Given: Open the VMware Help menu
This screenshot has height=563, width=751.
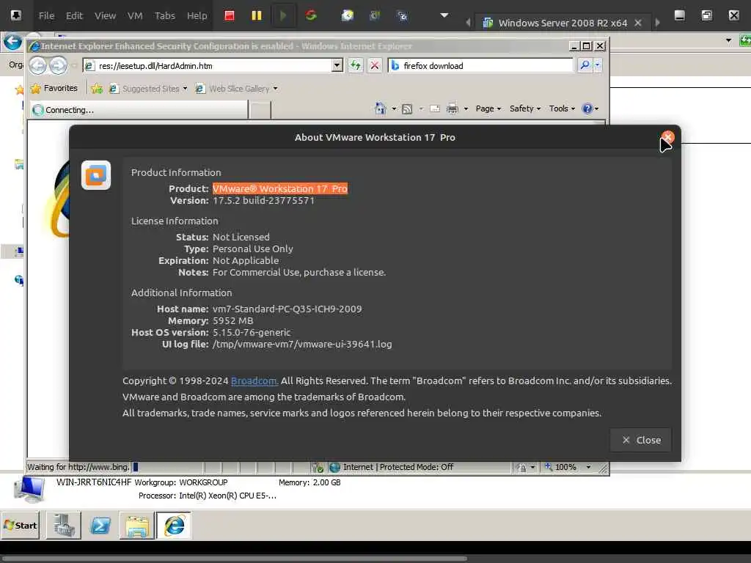Looking at the screenshot, I should point(197,15).
